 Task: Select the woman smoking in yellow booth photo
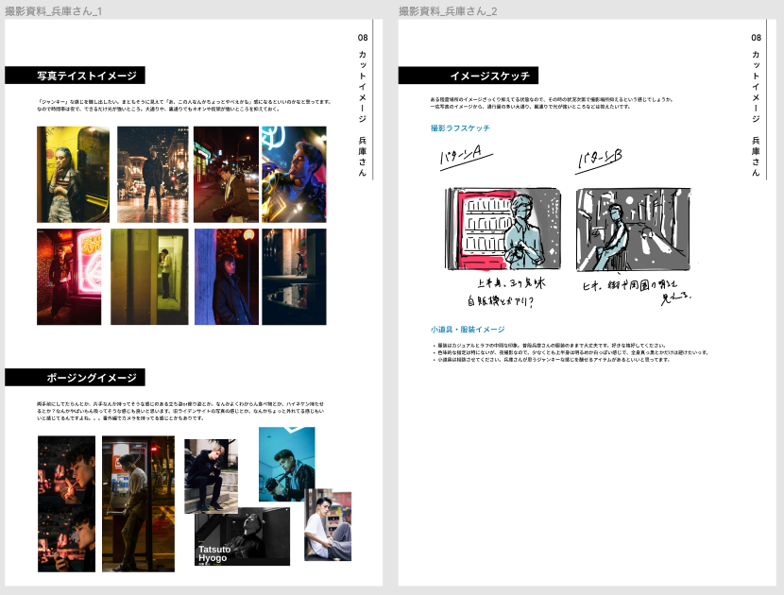pyautogui.click(x=73, y=175)
